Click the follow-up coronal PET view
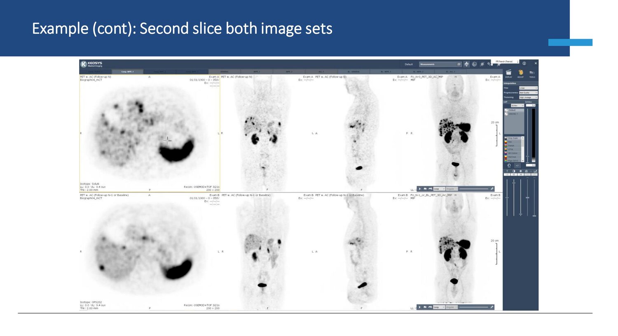 click(x=267, y=133)
